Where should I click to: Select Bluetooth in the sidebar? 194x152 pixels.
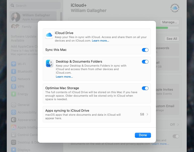(25, 71)
